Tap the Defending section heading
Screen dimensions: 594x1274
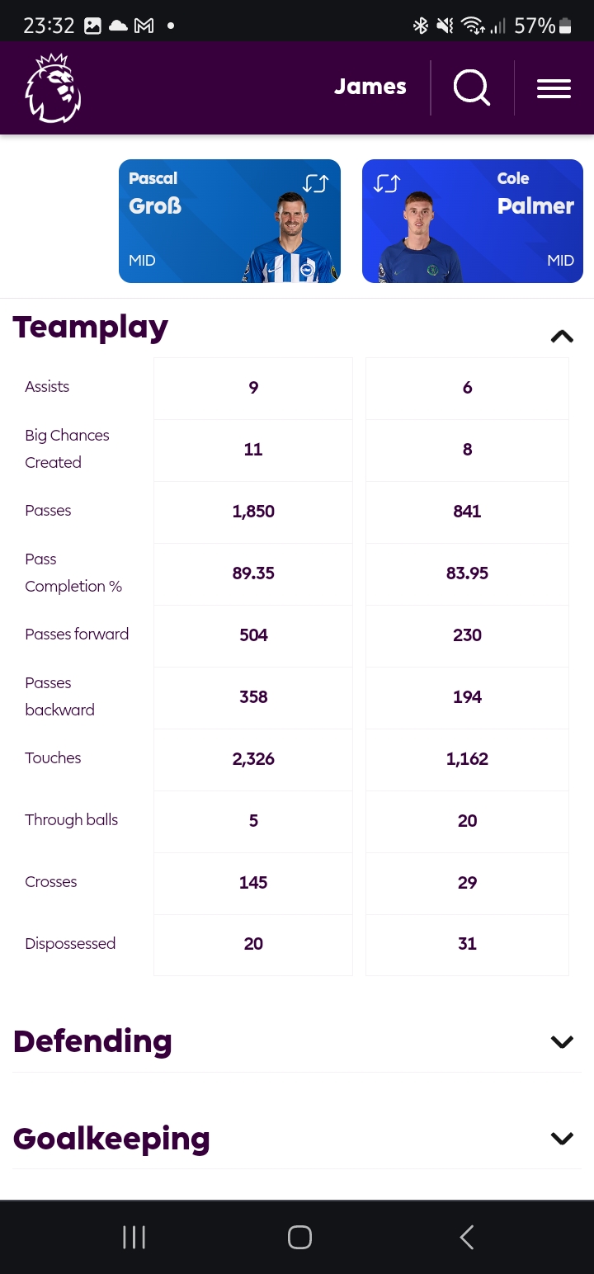pyautogui.click(x=92, y=1041)
